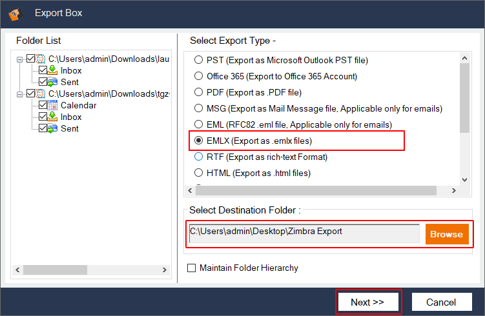
Task: Click the Inbox icon under the tgz account
Action: (x=53, y=117)
